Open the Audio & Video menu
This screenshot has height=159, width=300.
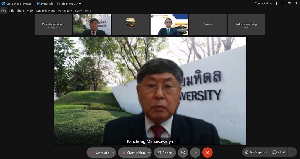pos(46,11)
